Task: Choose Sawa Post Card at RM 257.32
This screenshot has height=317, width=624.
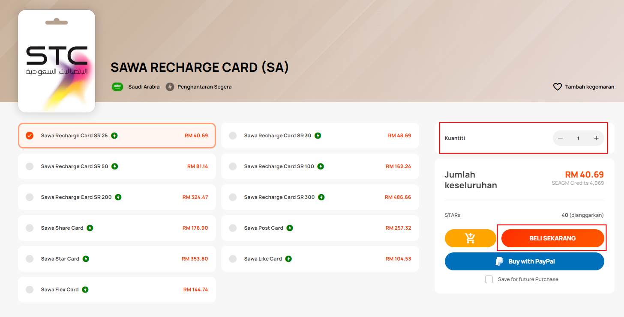Action: click(x=320, y=228)
